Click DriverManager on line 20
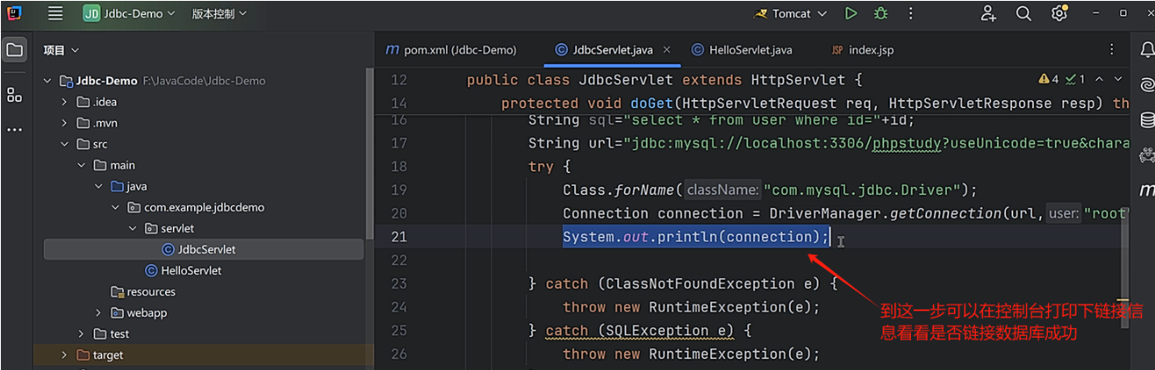Viewport: 1155px width, 370px height. tap(826, 214)
